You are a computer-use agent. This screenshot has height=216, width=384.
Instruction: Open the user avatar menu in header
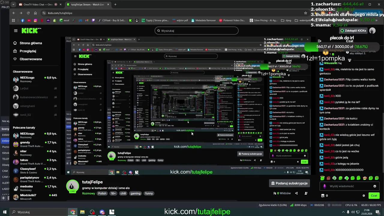click(372, 31)
